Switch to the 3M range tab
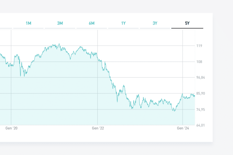Image resolution: width=233 pixels, height=155 pixels. (x=60, y=23)
